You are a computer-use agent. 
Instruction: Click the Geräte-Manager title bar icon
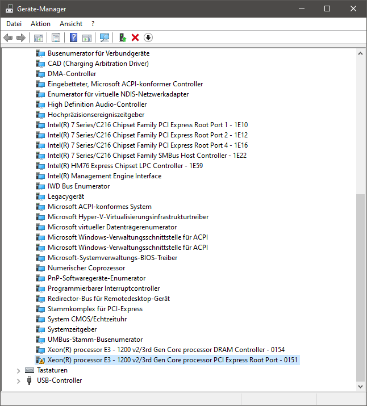(x=9, y=9)
